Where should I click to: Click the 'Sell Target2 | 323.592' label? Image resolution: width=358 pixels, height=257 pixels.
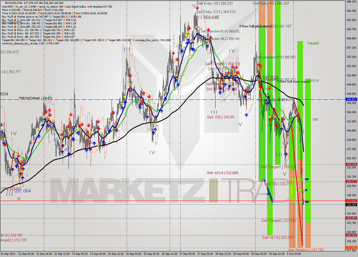click(279, 220)
